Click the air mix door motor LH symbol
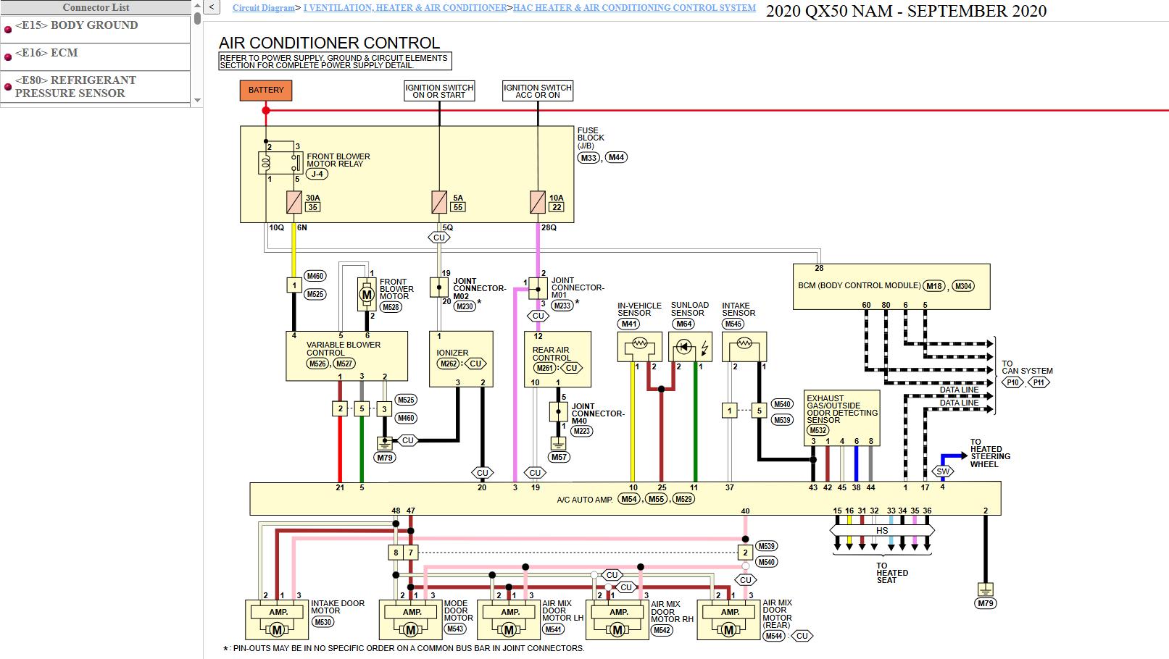This screenshot has width=1169, height=659. coord(509,621)
